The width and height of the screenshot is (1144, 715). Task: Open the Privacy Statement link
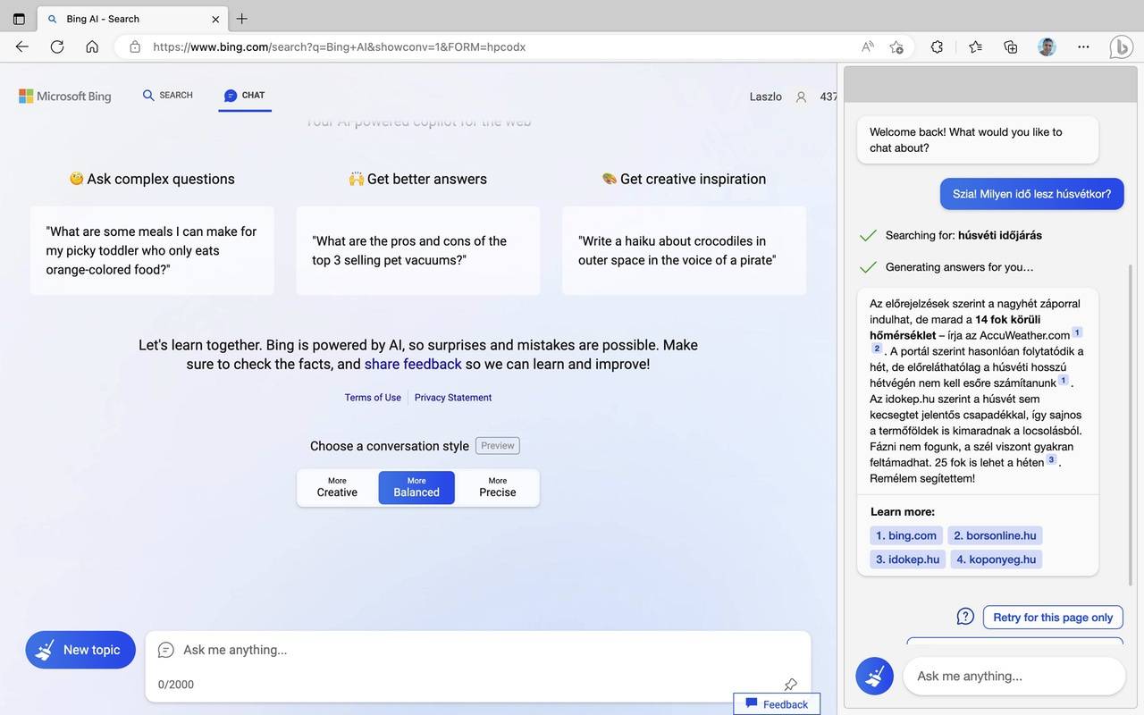pyautogui.click(x=453, y=398)
